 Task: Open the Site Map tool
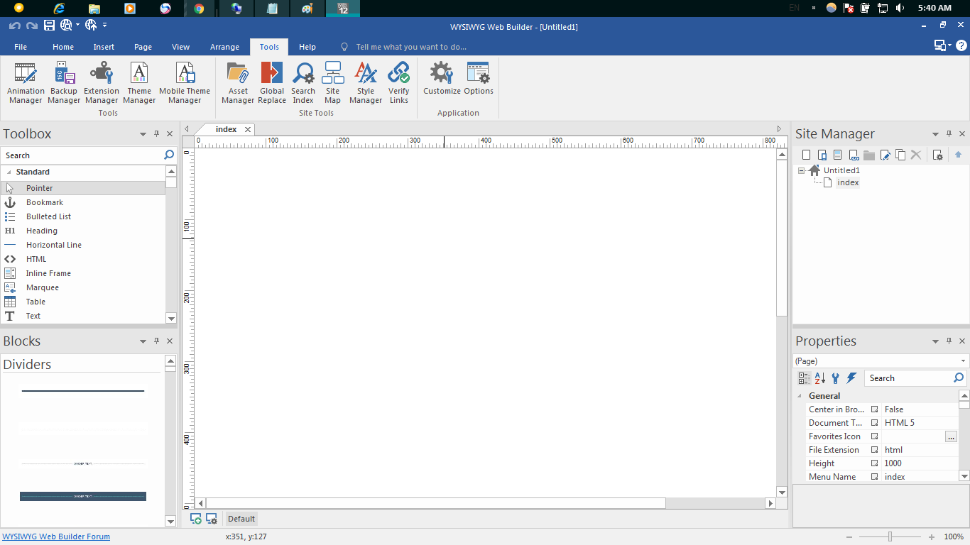pos(332,83)
